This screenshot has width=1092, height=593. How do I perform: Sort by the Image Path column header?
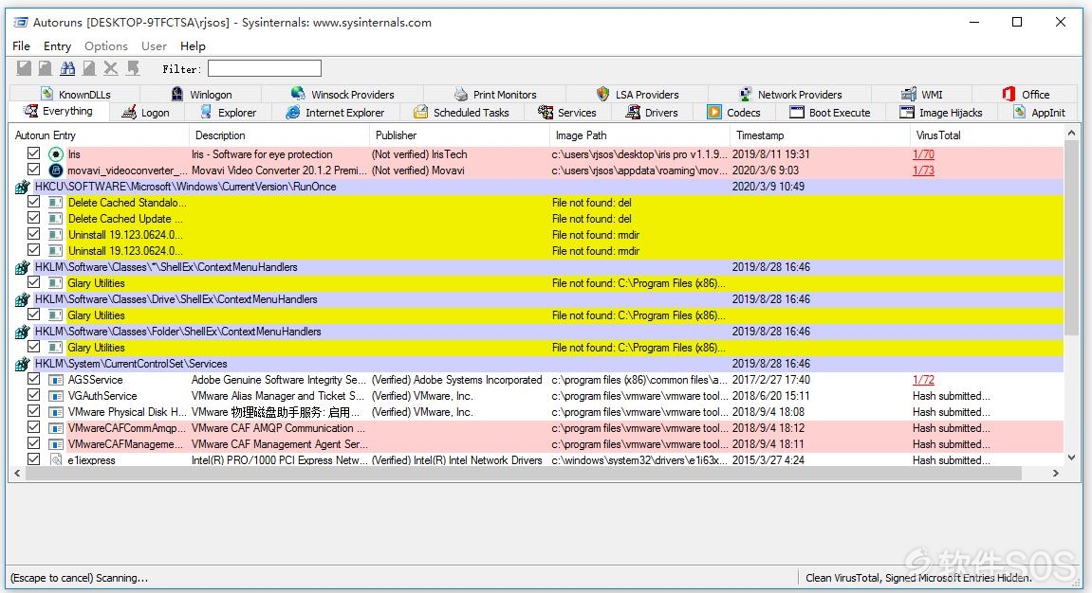(x=640, y=135)
